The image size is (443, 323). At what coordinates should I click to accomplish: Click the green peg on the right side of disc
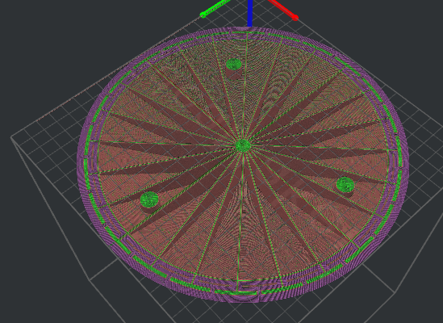tap(345, 185)
